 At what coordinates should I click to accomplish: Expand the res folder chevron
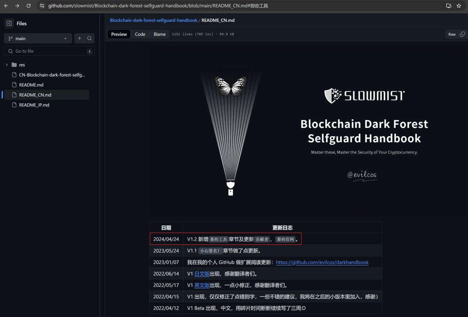[x=7, y=65]
